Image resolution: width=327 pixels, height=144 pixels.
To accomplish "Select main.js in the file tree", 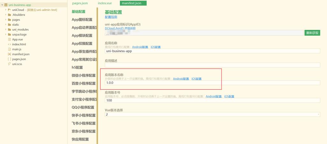I will (x=17, y=49).
